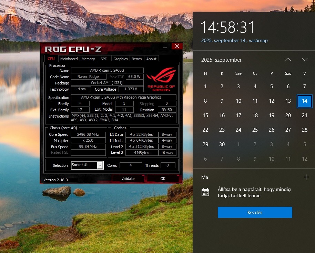Go to previous month with up chevron
Viewport: 315px width, 253px height.
pos(288,60)
